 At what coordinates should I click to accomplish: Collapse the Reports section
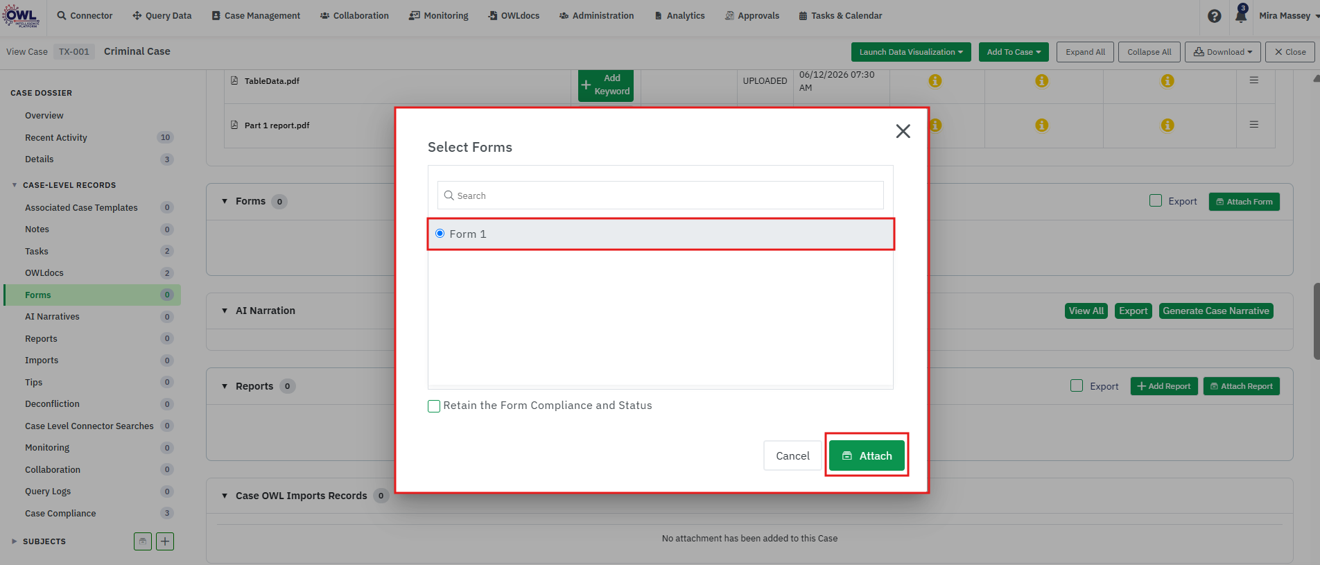tap(225, 386)
